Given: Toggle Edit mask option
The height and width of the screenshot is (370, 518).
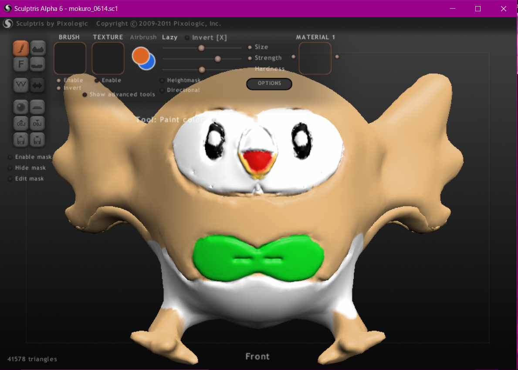Looking at the screenshot, I should pyautogui.click(x=10, y=179).
